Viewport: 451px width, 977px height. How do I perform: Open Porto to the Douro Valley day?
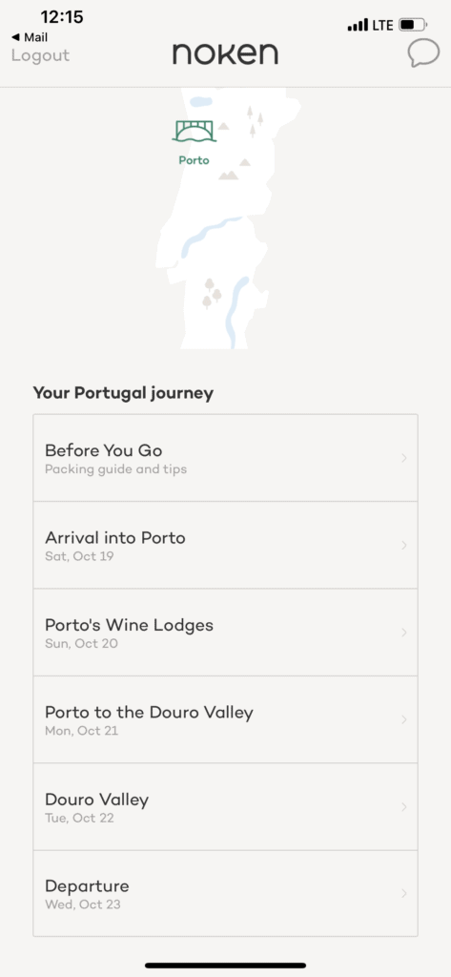(225, 719)
